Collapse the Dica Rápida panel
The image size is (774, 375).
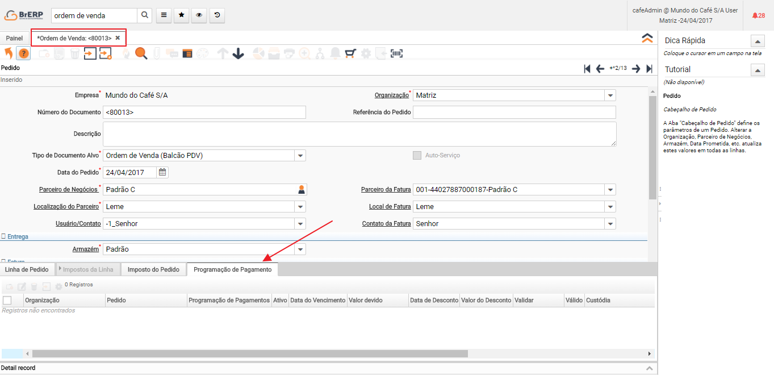[x=758, y=41]
